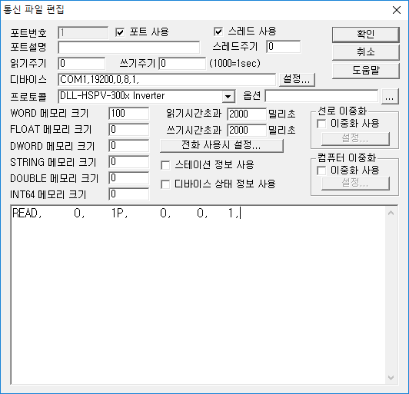Click the 스레드주기 input field
Viewport: 409px width, 394px height.
click(x=284, y=47)
